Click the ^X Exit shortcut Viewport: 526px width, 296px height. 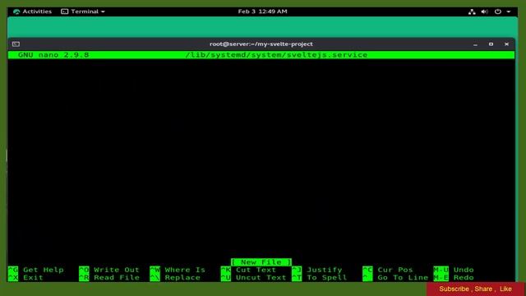(x=25, y=278)
